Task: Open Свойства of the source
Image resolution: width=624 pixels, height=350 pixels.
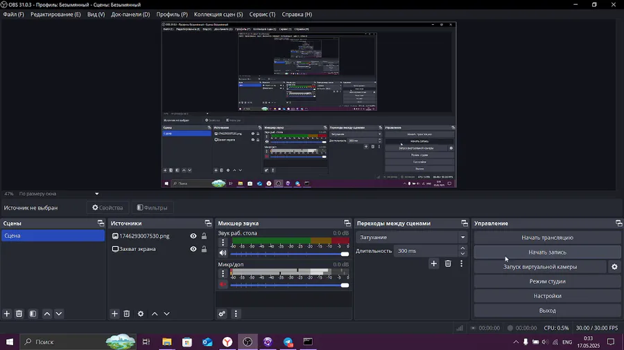Action: pyautogui.click(x=107, y=208)
